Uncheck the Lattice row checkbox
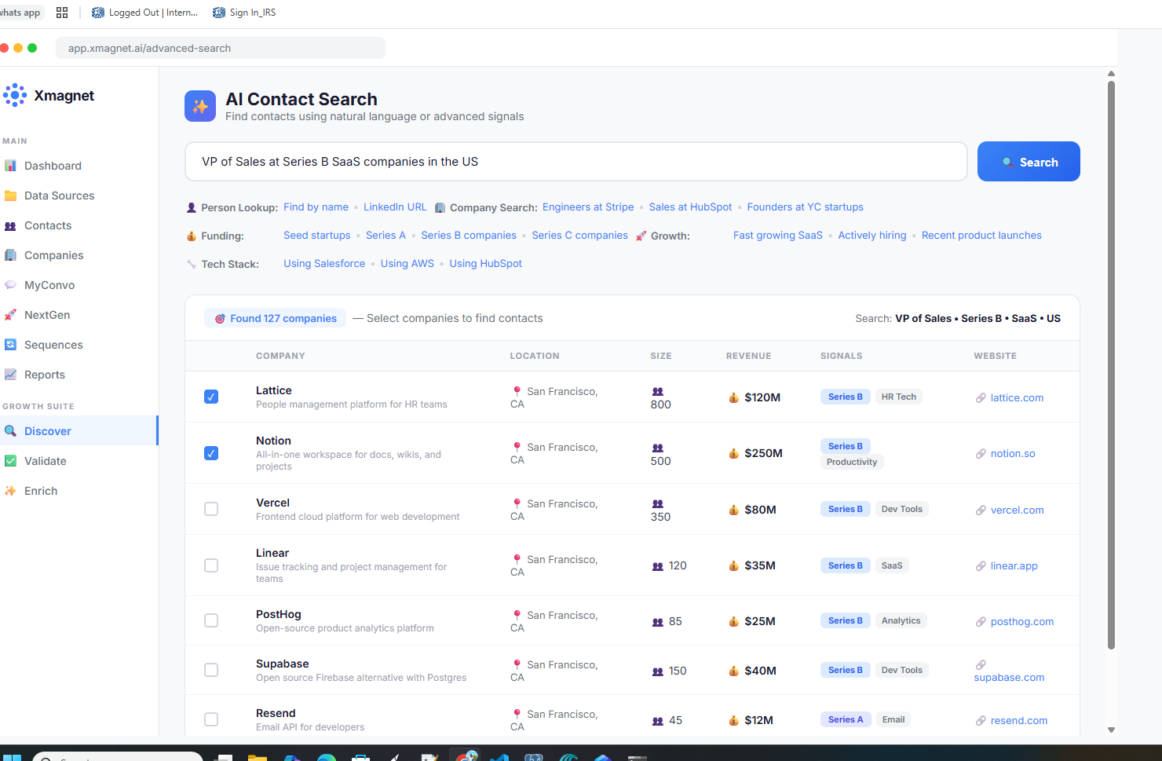1162x761 pixels. click(x=211, y=397)
